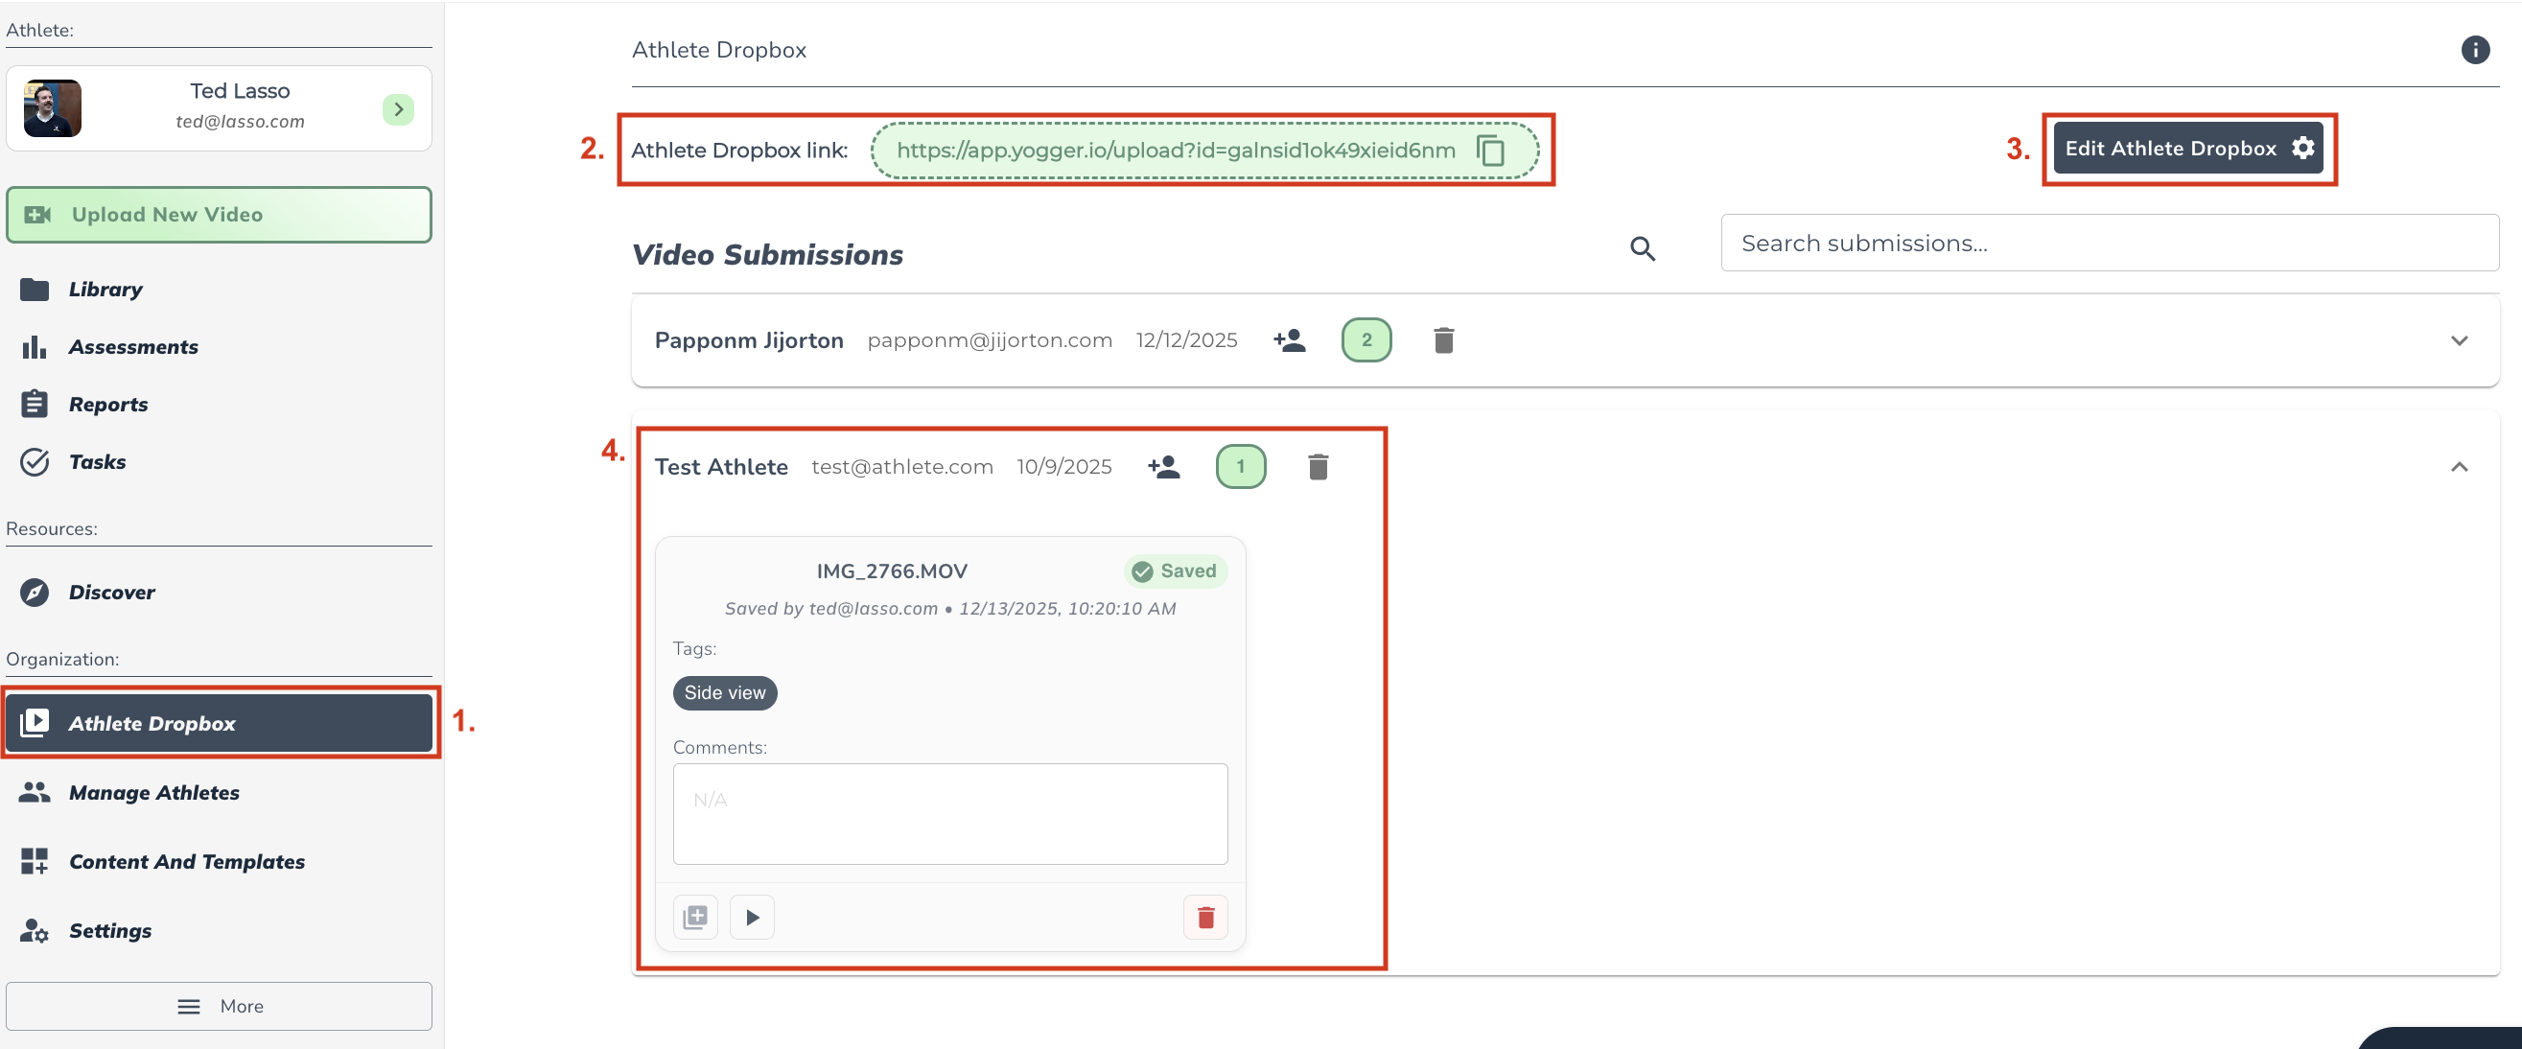Delete the IMG_2766.MOV video card
The width and height of the screenshot is (2522, 1049).
(x=1204, y=917)
